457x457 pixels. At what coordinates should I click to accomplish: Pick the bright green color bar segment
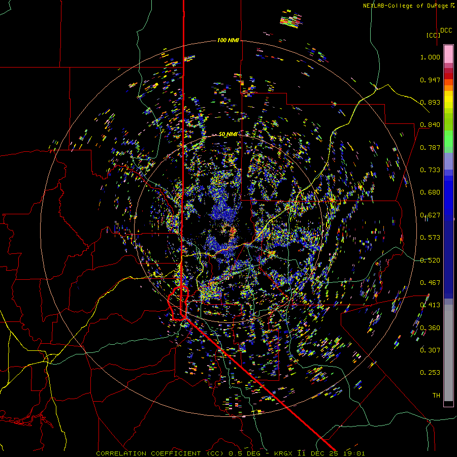point(448,139)
